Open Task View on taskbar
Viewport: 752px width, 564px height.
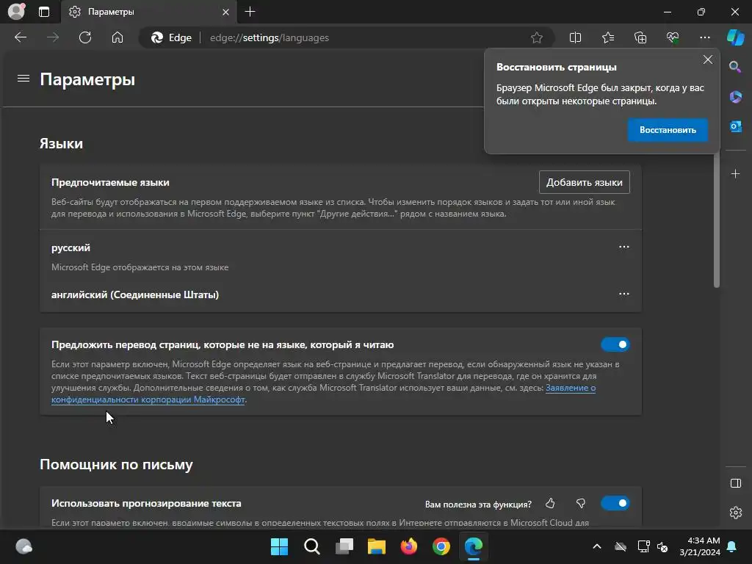coord(344,546)
